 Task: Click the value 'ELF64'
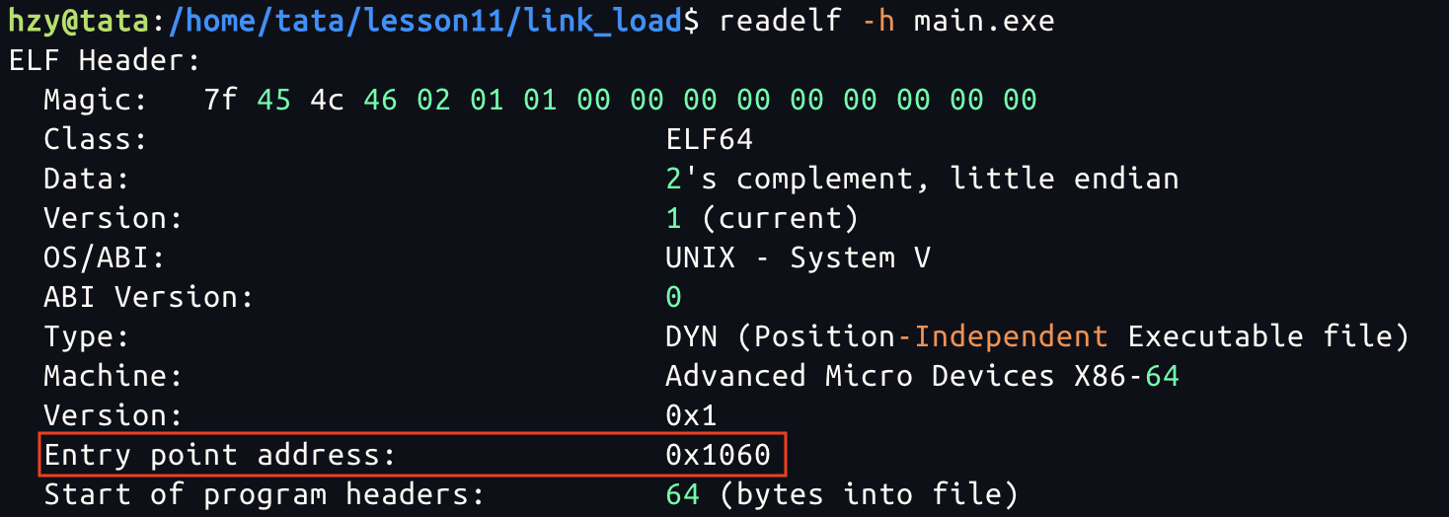710,140
